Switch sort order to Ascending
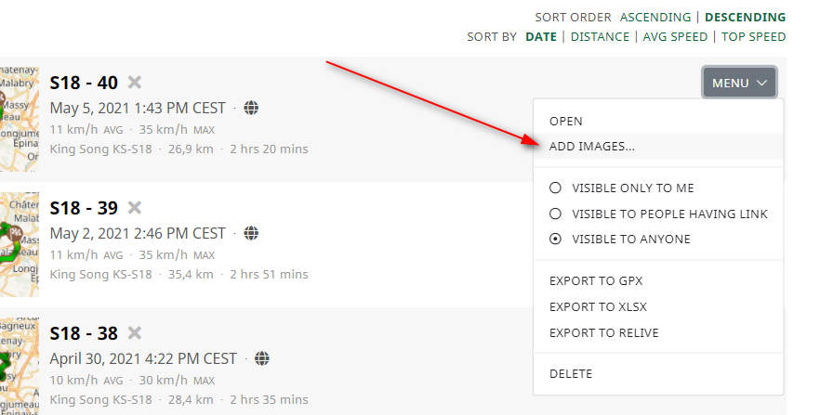The width and height of the screenshot is (820, 415). pyautogui.click(x=655, y=18)
